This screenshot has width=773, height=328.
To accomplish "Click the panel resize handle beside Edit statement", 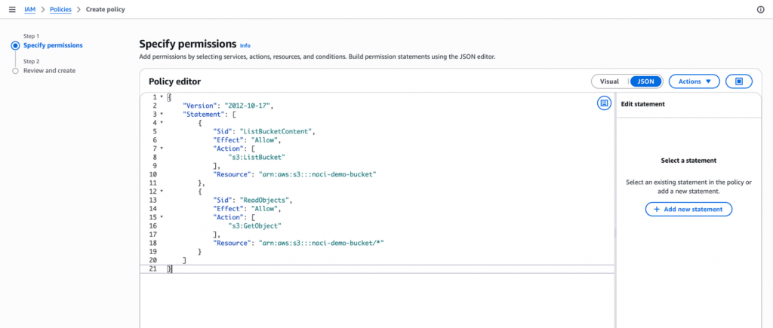I will (614, 234).
